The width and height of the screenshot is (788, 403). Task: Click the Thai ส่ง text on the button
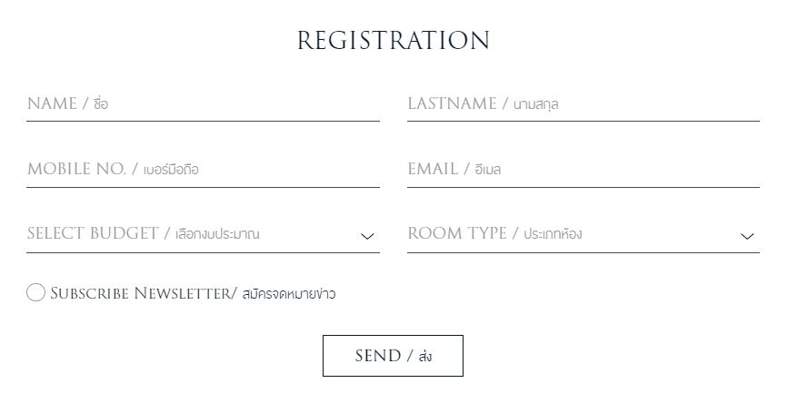point(424,357)
